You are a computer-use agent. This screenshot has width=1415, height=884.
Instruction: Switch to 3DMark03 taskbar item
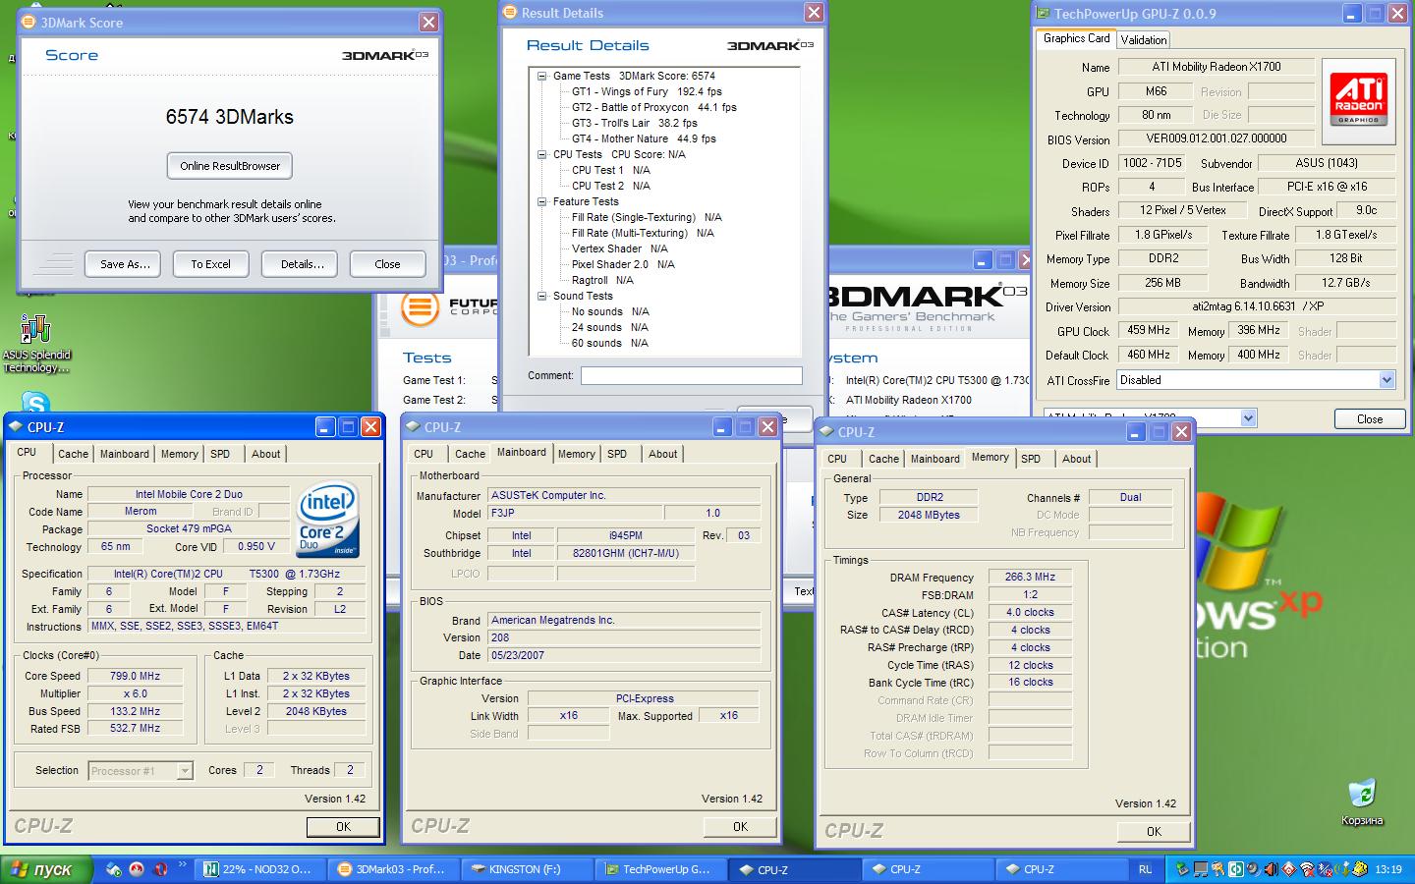point(393,869)
